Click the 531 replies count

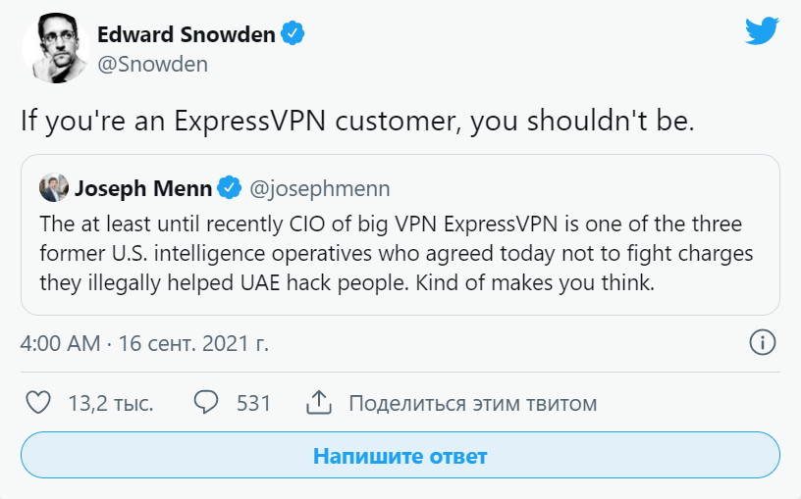point(253,403)
